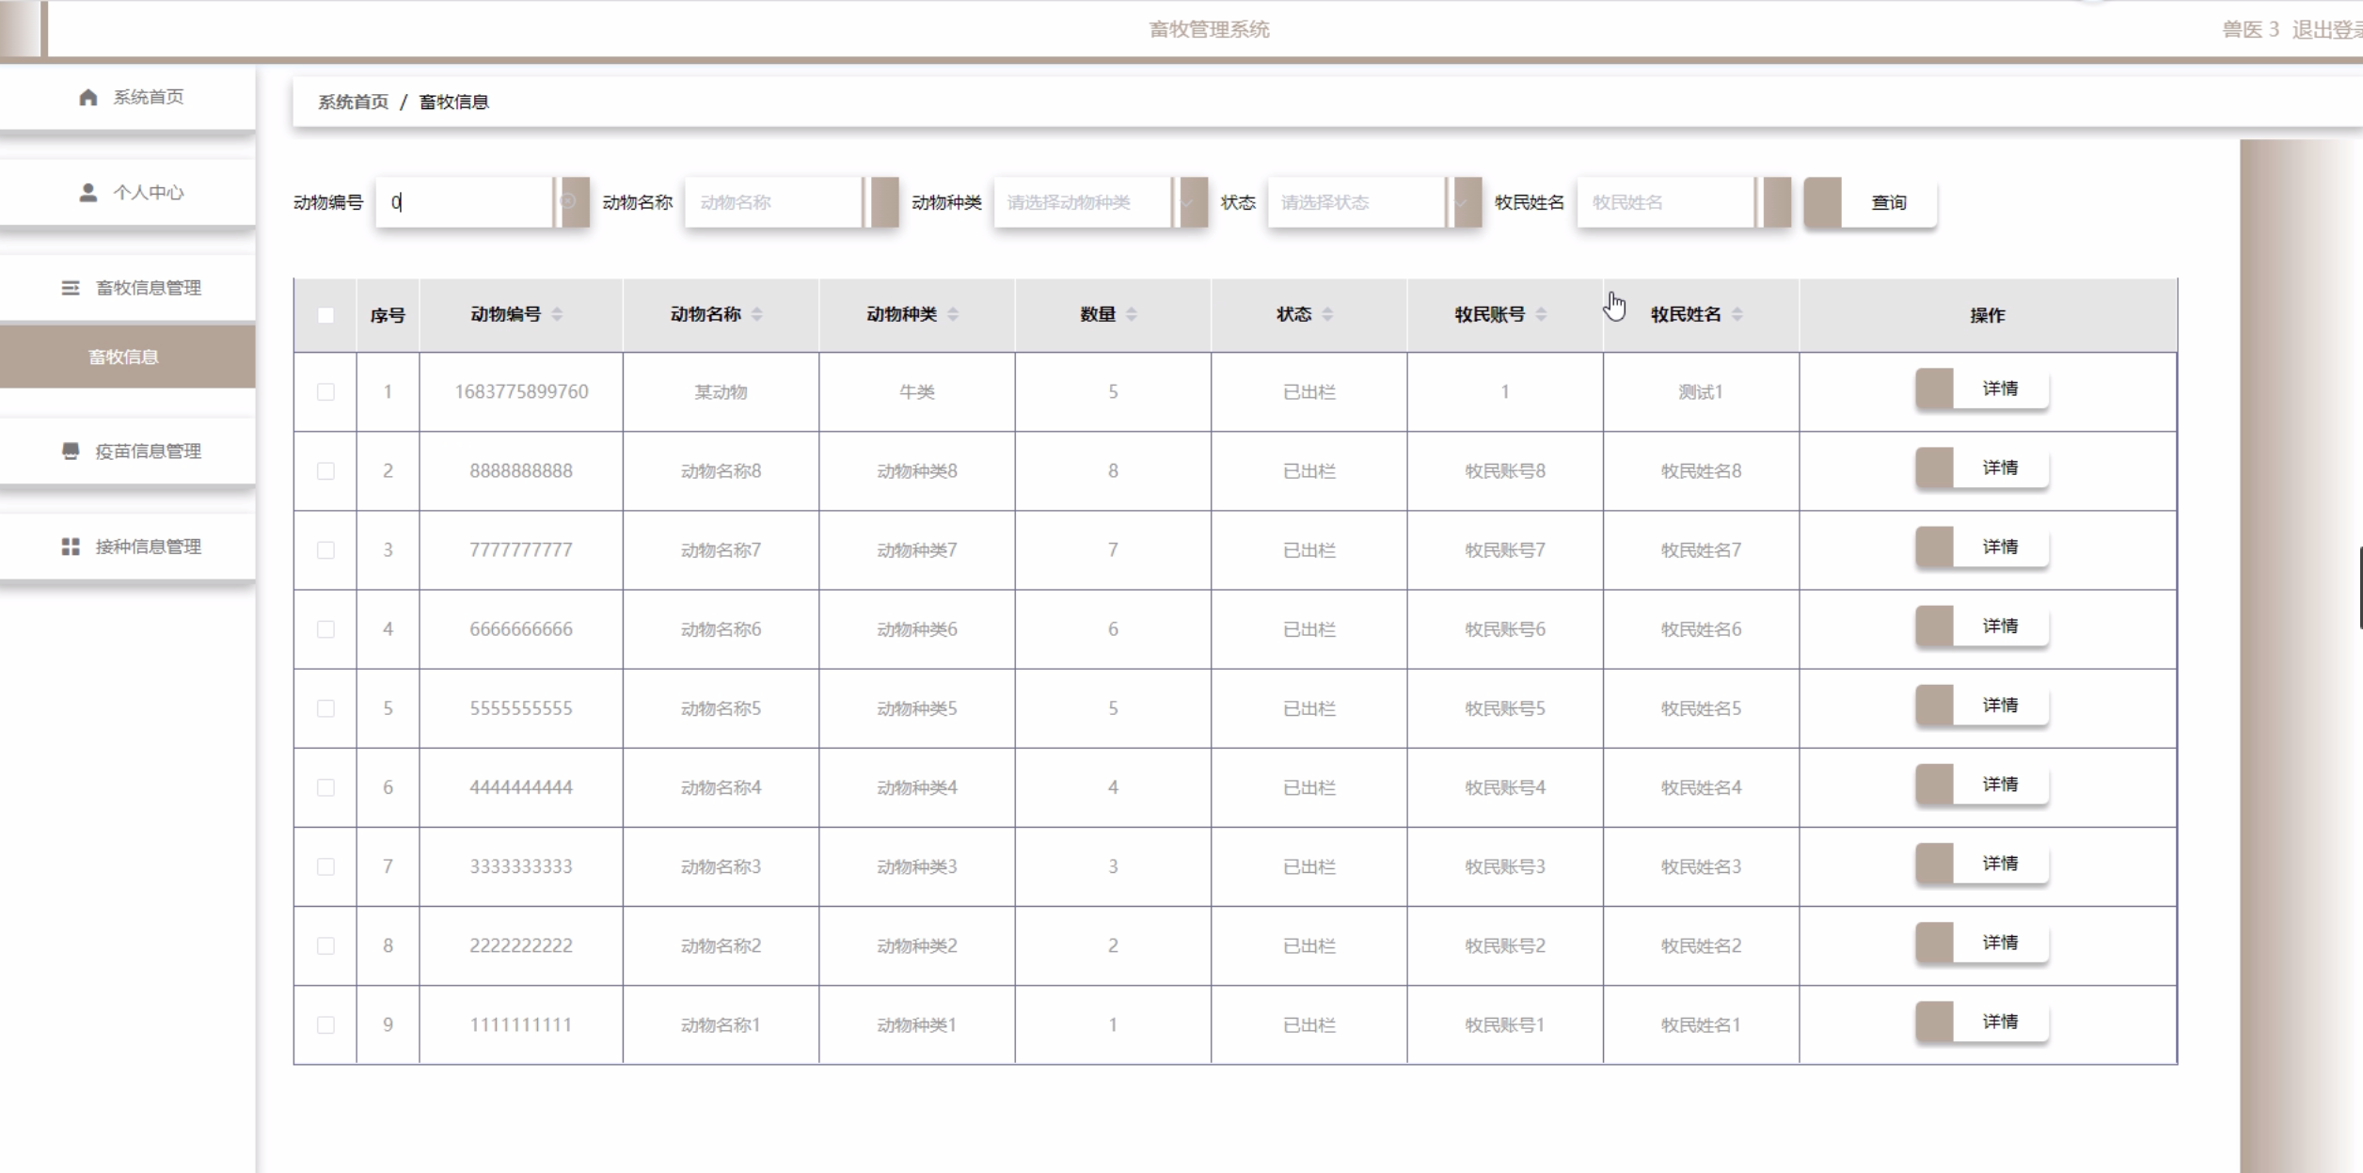Click 退出登录 to log out
2363x1173 pixels.
pos(2325,30)
